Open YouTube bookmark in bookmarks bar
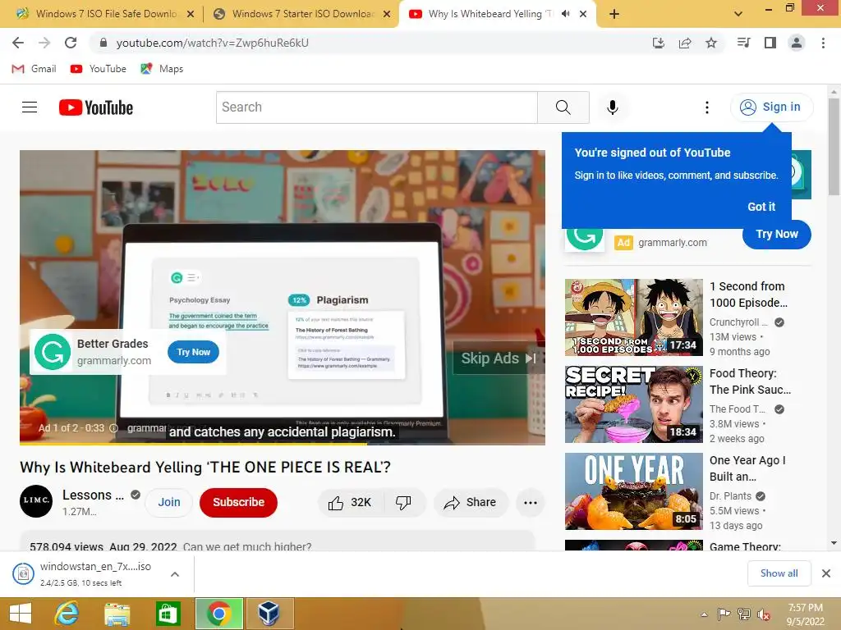Image resolution: width=841 pixels, height=630 pixels. coord(99,69)
